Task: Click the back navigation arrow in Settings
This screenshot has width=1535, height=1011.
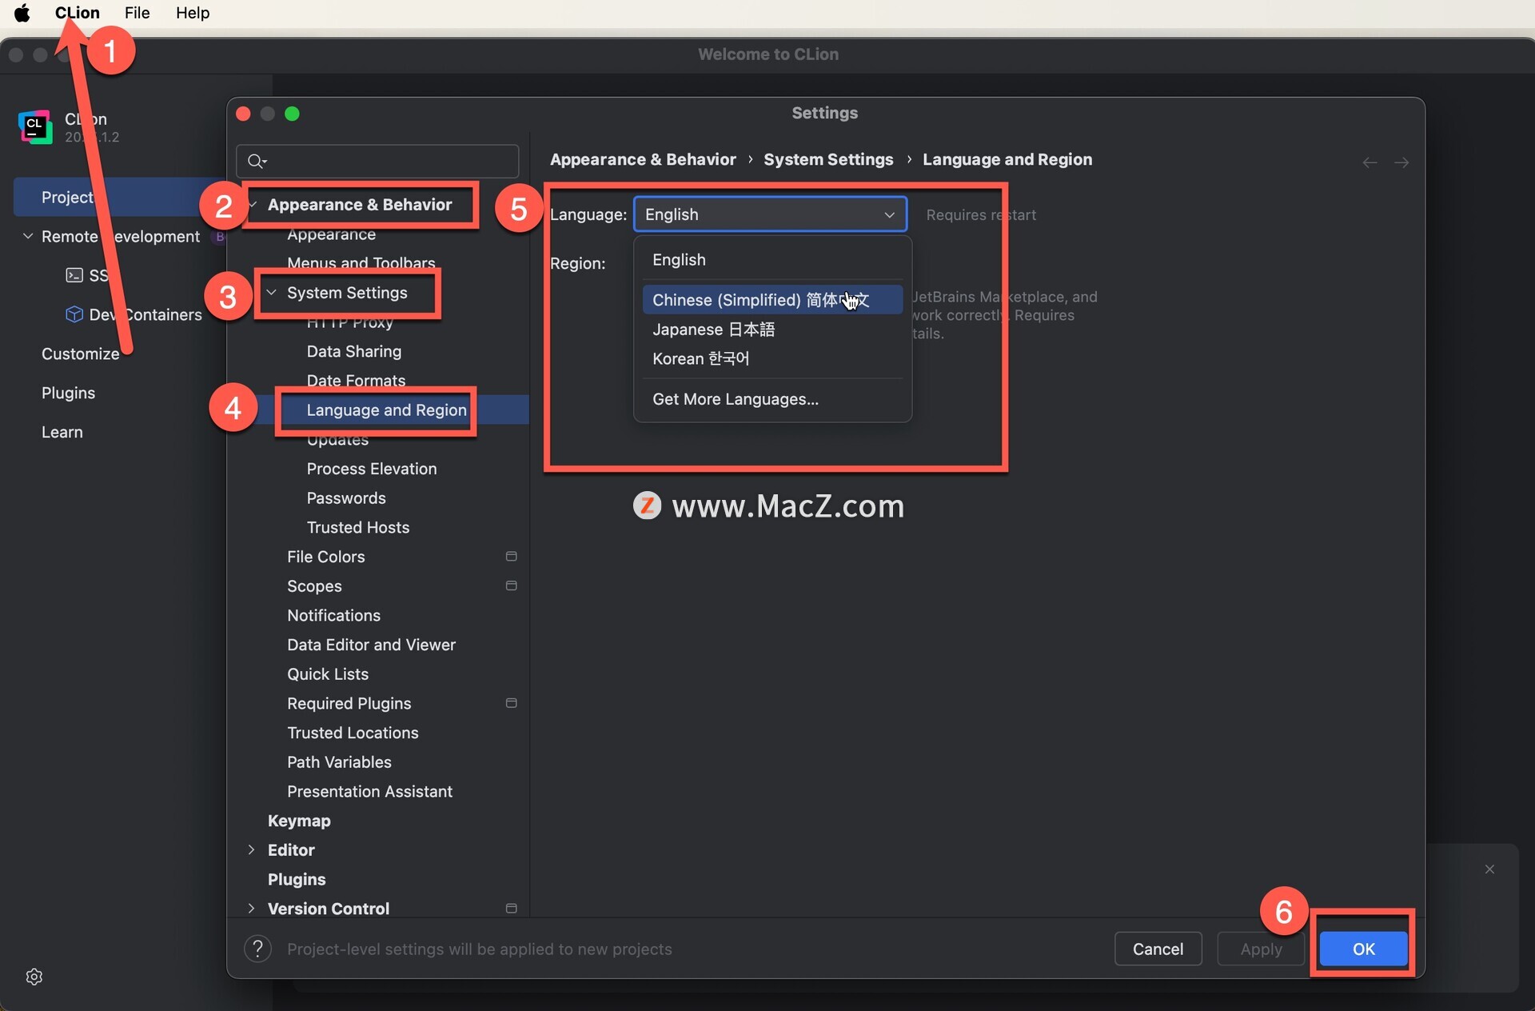Action: coord(1370,162)
